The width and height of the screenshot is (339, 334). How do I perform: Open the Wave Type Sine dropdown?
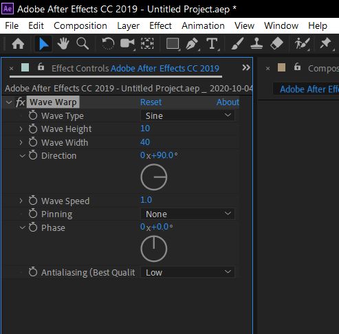tap(188, 115)
